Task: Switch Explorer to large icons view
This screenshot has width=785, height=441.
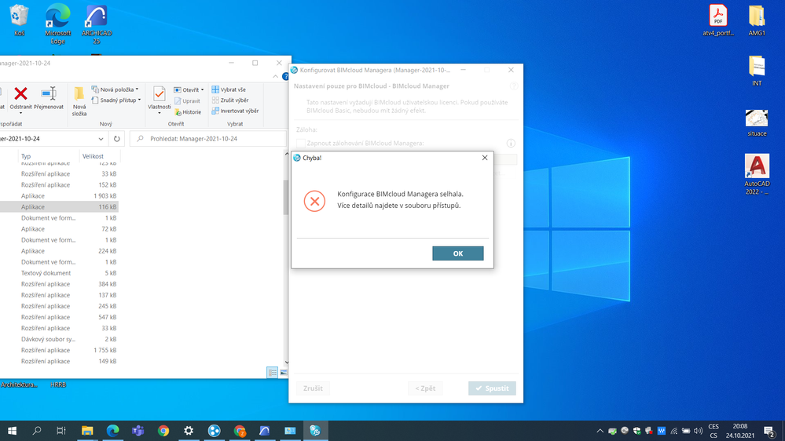Action: (x=283, y=372)
